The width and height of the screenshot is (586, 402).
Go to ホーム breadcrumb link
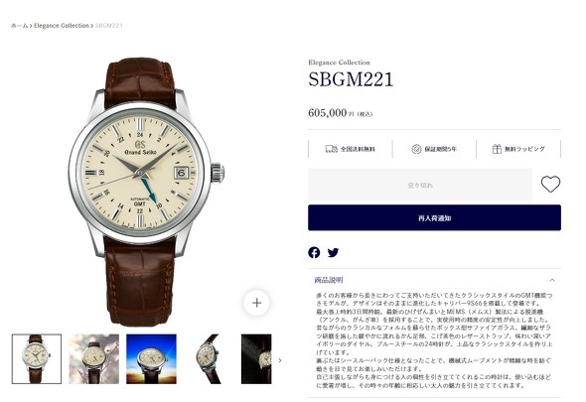click(x=19, y=26)
